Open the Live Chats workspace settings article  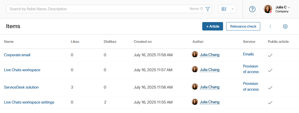click(29, 102)
